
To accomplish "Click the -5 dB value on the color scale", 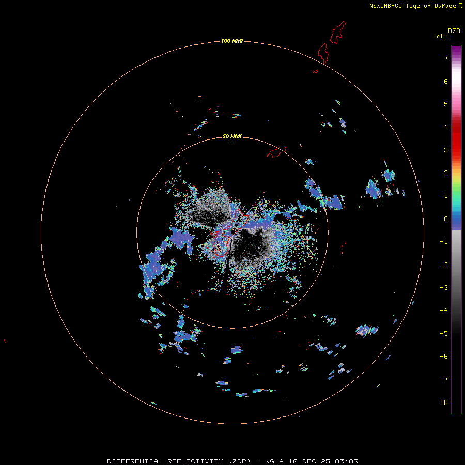I will (x=444, y=334).
